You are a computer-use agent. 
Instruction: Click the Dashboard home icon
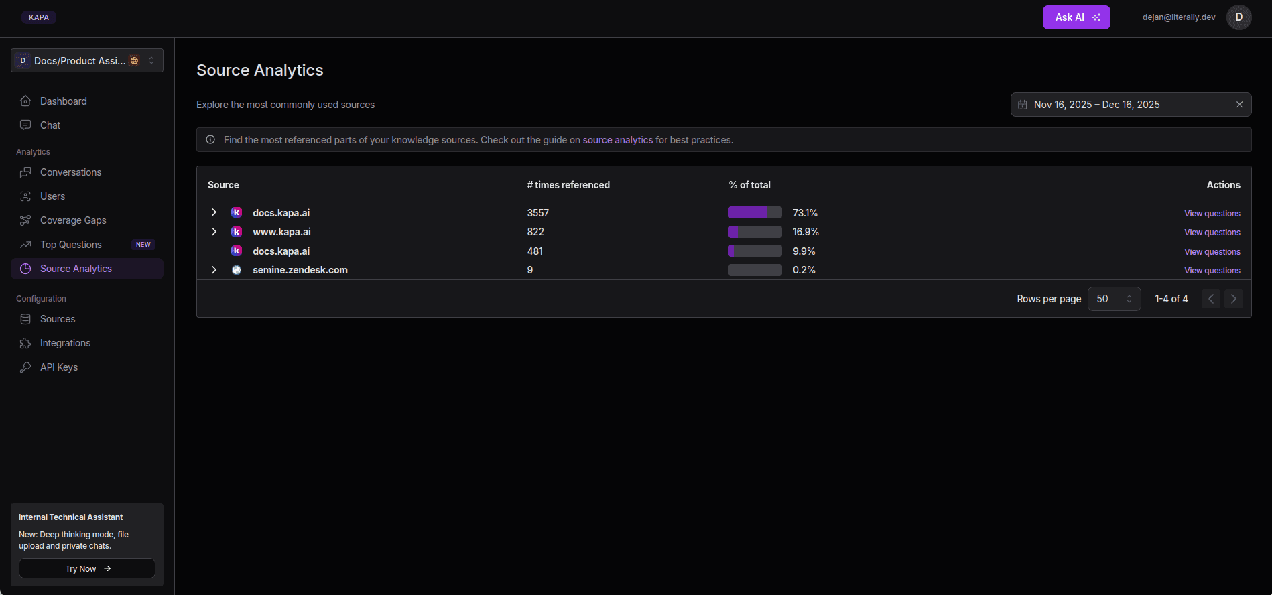pos(25,101)
